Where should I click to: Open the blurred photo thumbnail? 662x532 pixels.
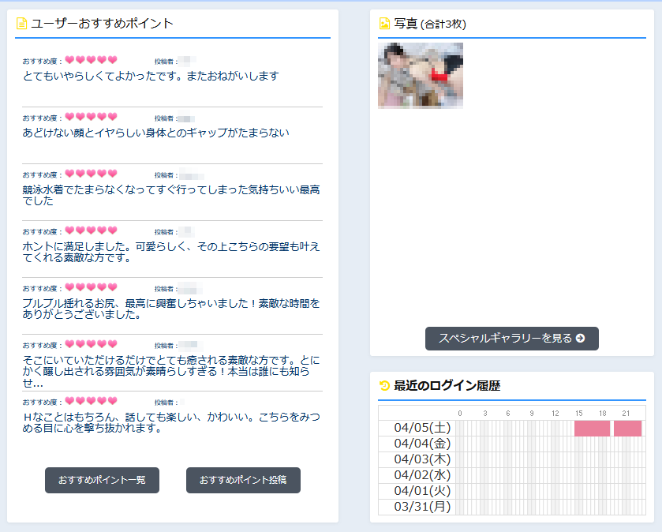pyautogui.click(x=421, y=75)
